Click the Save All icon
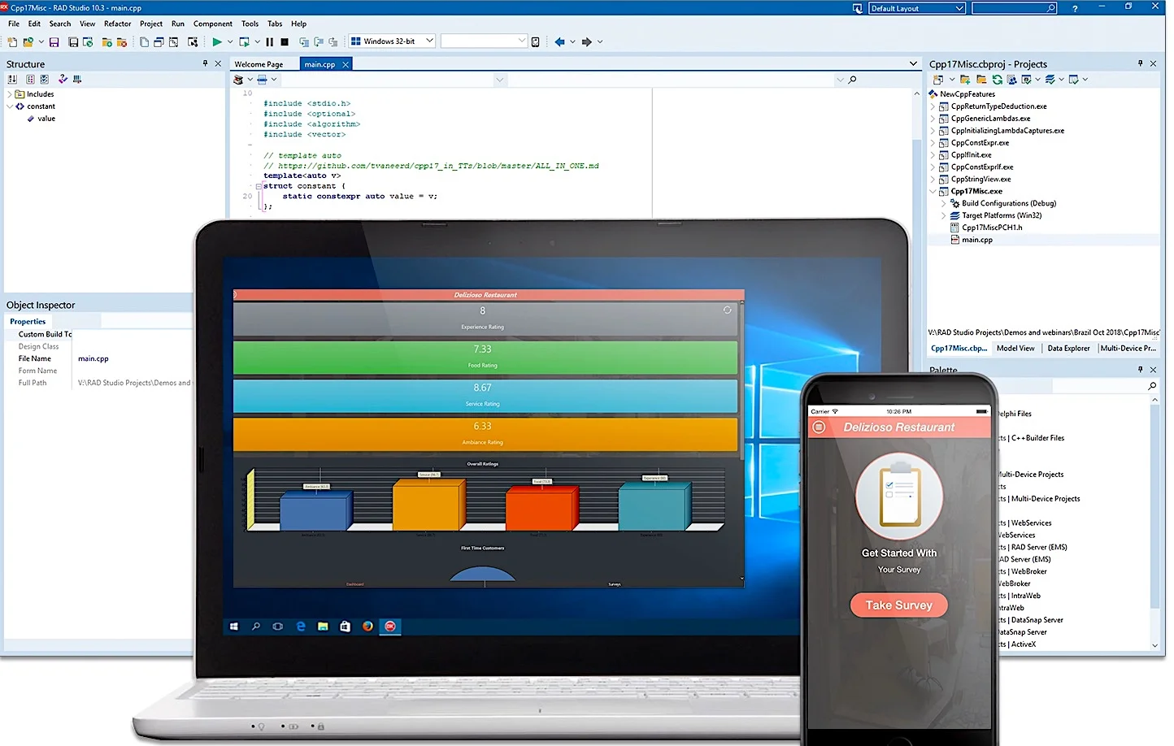The width and height of the screenshot is (1174, 746). pyautogui.click(x=73, y=41)
